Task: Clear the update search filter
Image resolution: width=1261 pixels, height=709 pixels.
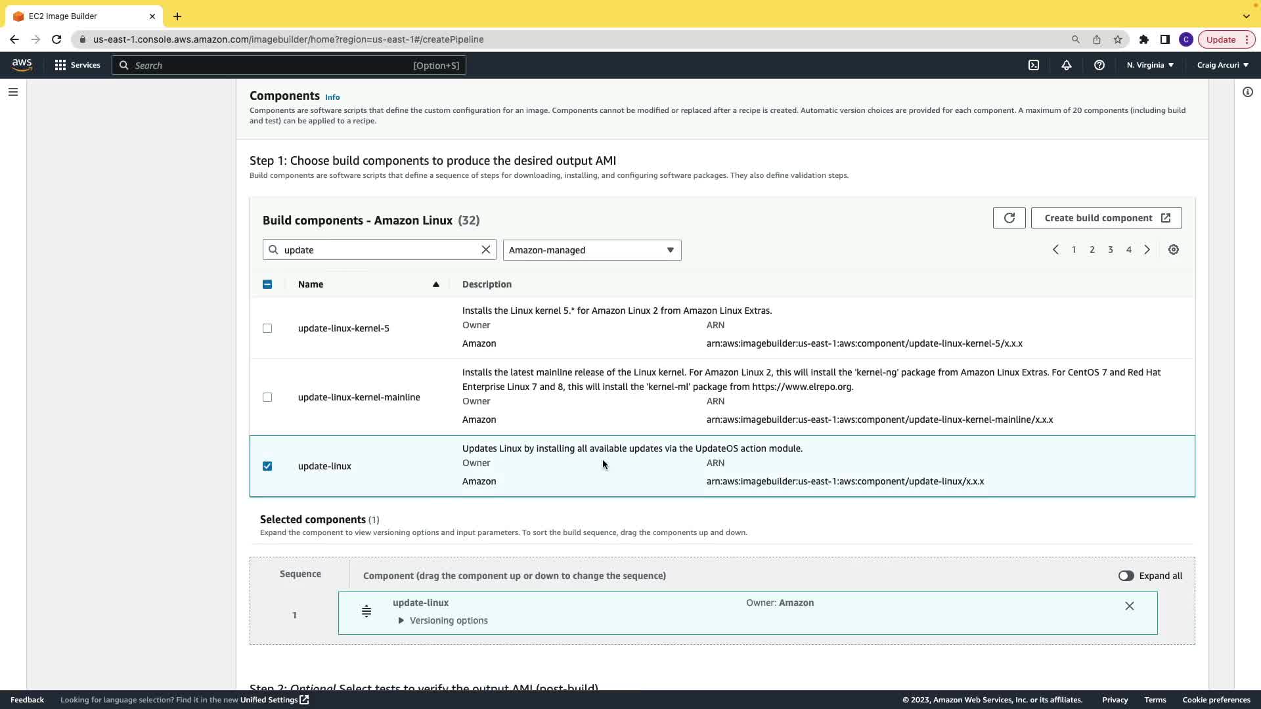Action: point(486,249)
